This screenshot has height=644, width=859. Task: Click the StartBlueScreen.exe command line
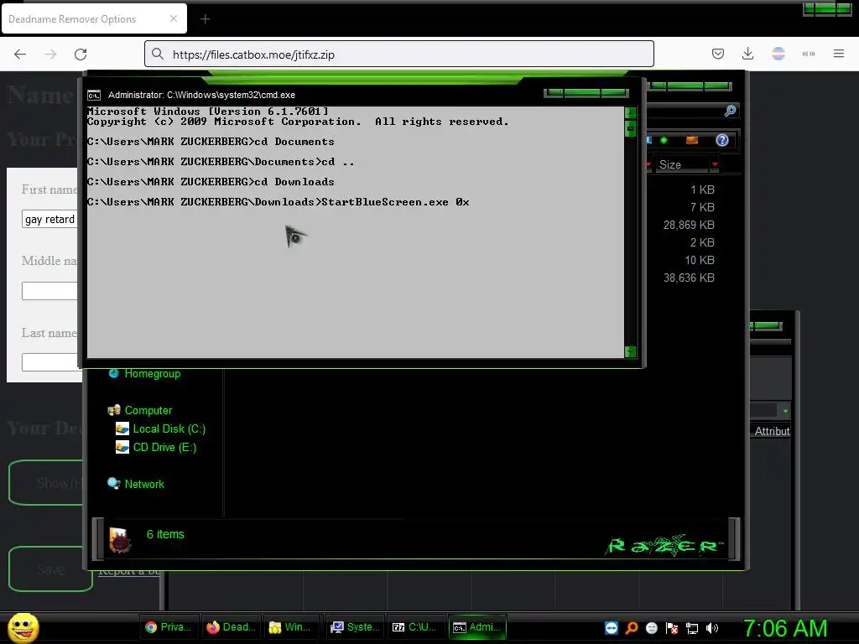[279, 202]
